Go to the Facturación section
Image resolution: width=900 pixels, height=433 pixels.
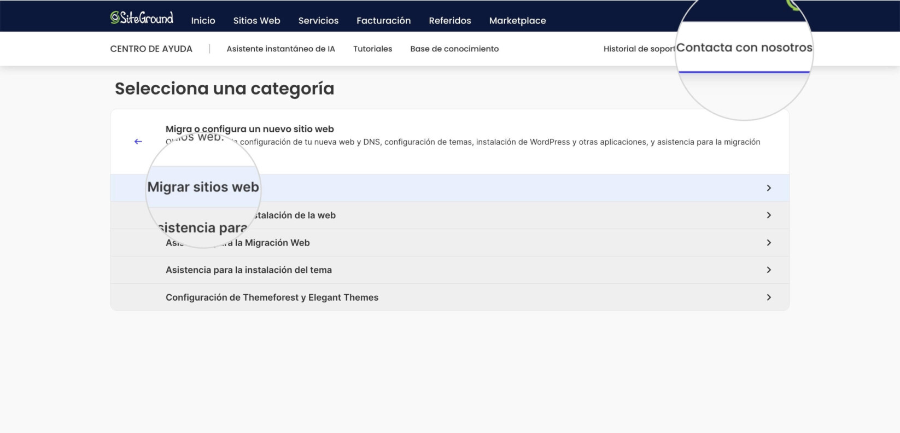point(383,20)
